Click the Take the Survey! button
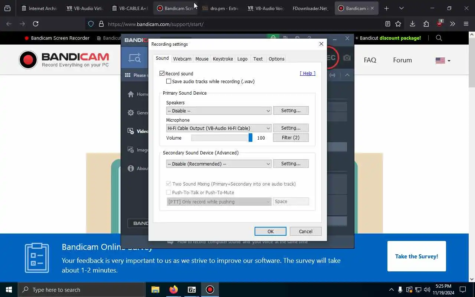 coord(417,256)
